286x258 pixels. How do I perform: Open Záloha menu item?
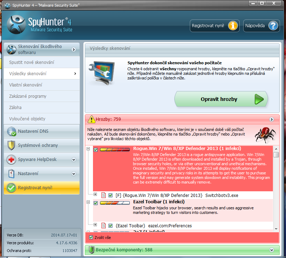click(x=42, y=107)
